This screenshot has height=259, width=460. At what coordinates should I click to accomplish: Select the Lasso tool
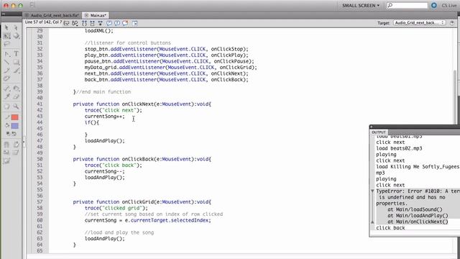[7, 44]
